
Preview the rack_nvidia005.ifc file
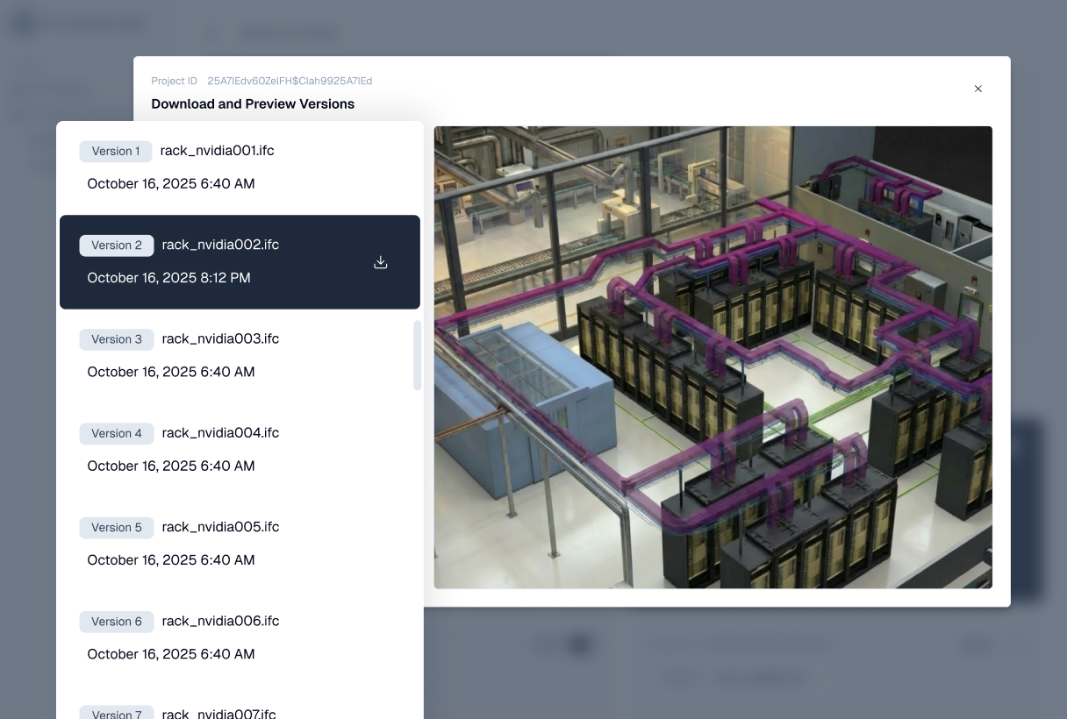coord(220,526)
